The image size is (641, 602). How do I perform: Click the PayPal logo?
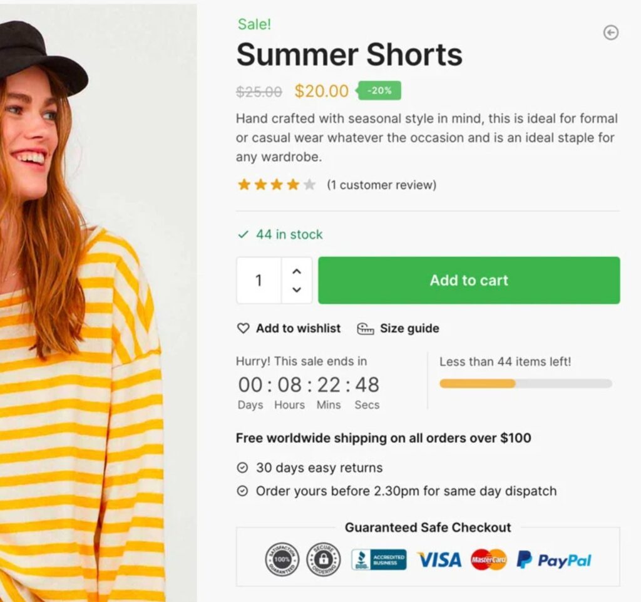pos(553,560)
